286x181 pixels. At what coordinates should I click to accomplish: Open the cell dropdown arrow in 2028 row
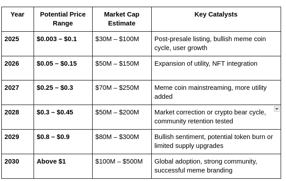[x=277, y=109]
